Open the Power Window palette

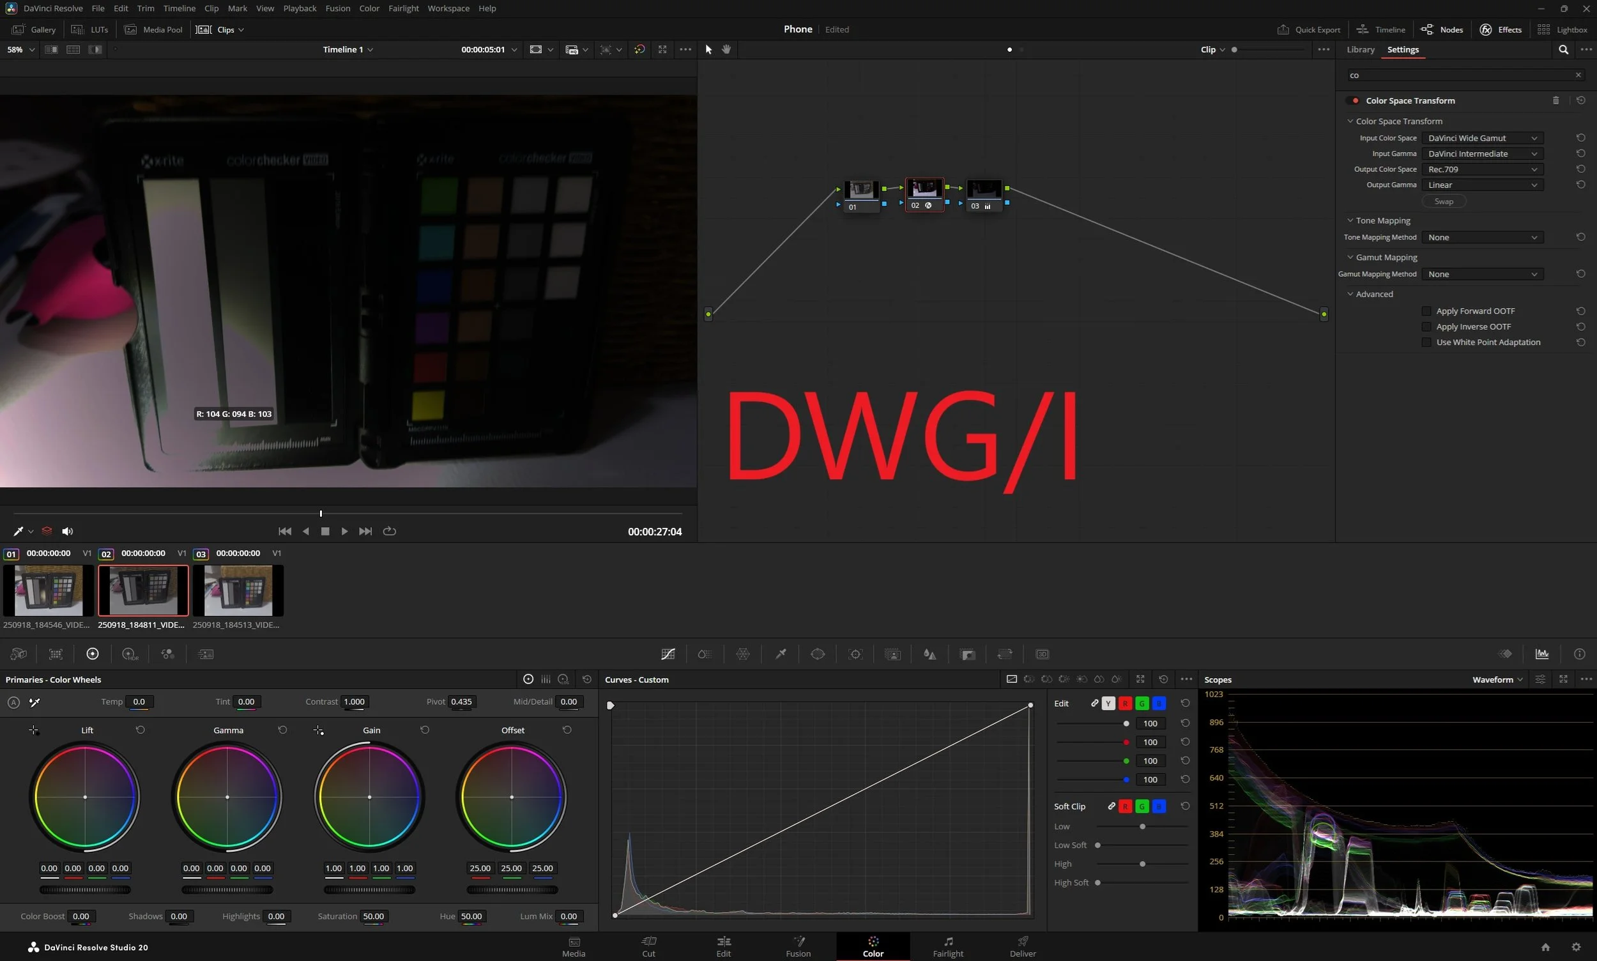click(818, 654)
